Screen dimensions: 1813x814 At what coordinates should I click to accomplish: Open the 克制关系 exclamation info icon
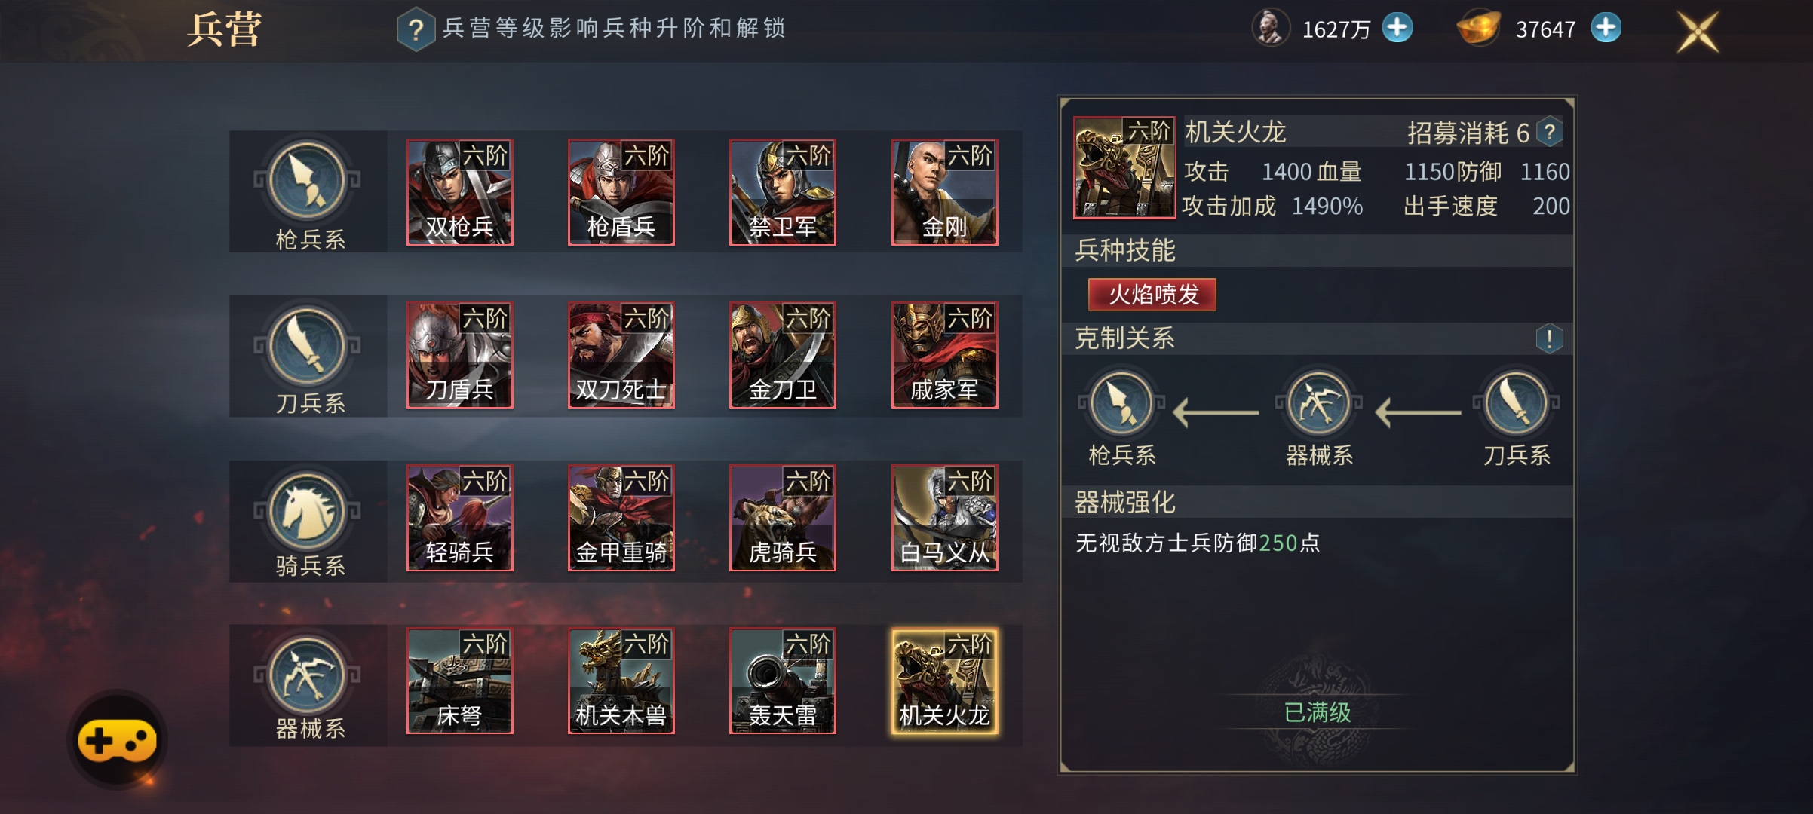coord(1549,338)
